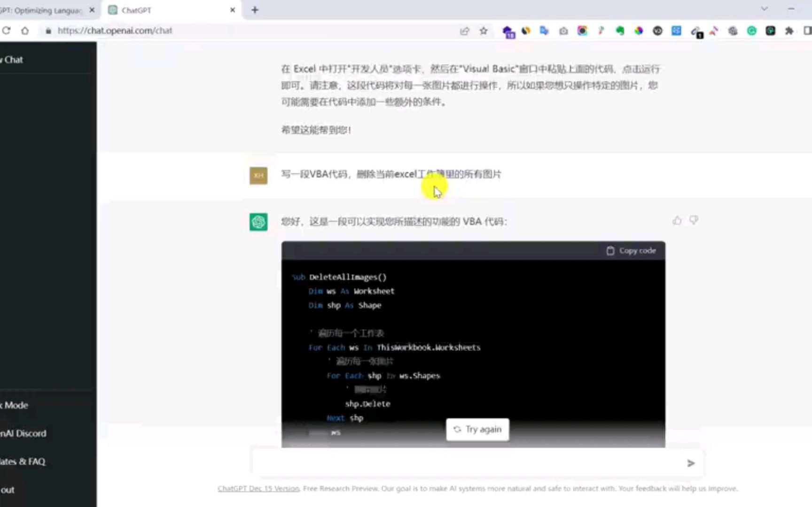Open the blue square extension icon

676,31
